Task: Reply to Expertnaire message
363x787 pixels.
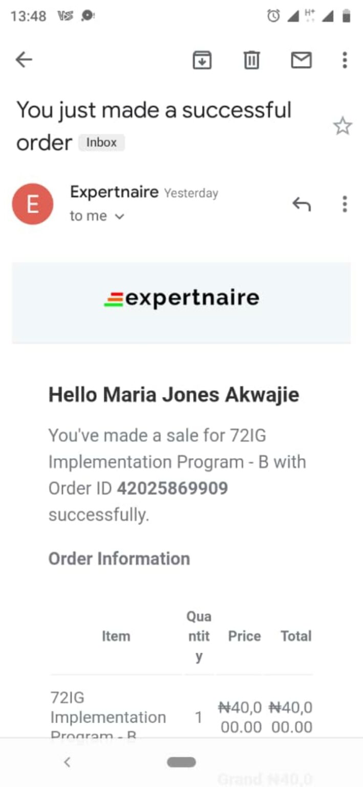Action: [x=302, y=204]
